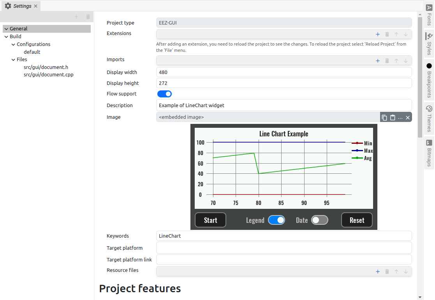Click the Display height field
The width and height of the screenshot is (435, 300).
tap(284, 83)
